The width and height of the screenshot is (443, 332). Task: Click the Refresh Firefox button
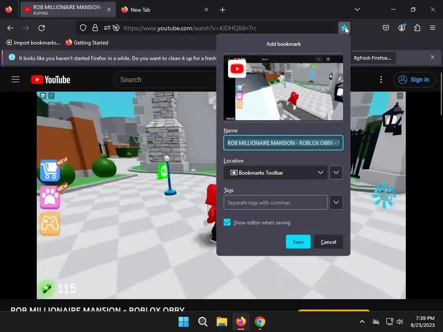pyautogui.click(x=372, y=58)
